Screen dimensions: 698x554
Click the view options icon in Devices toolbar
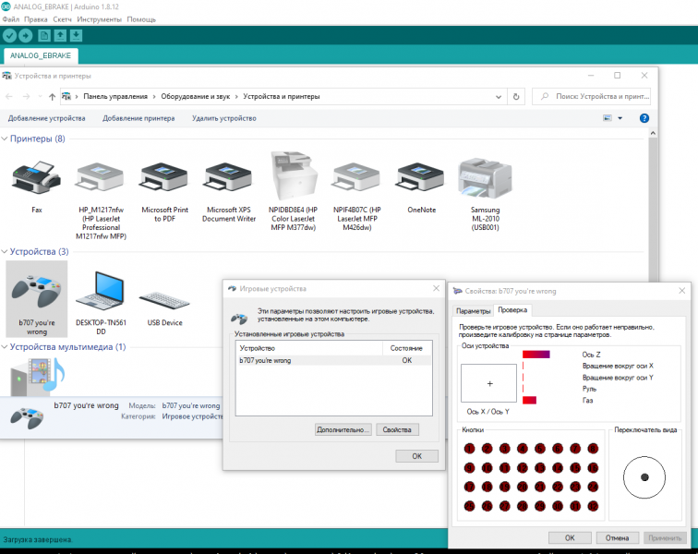(608, 118)
